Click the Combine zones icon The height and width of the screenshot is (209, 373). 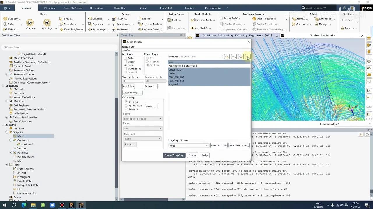tap(90, 19)
